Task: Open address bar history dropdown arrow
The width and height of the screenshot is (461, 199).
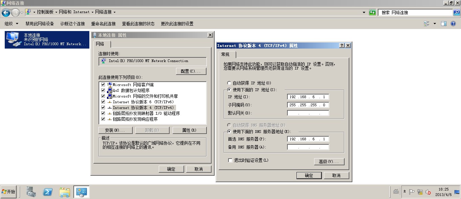Action: click(364, 12)
